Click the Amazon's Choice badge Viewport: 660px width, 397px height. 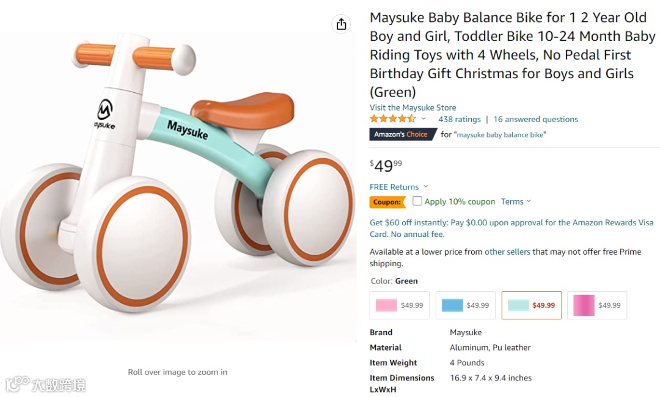tap(401, 134)
